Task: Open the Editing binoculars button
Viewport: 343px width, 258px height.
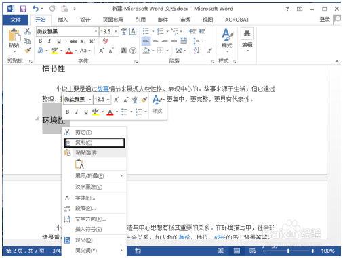Action: 247,40
